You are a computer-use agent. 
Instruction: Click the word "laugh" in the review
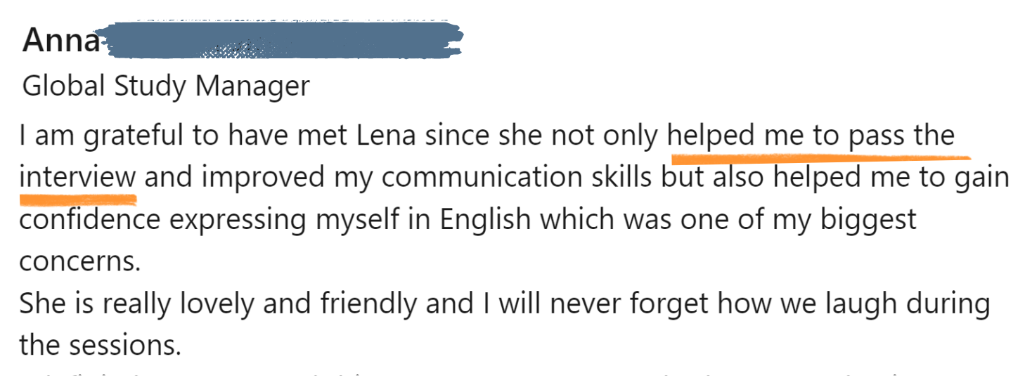837,304
